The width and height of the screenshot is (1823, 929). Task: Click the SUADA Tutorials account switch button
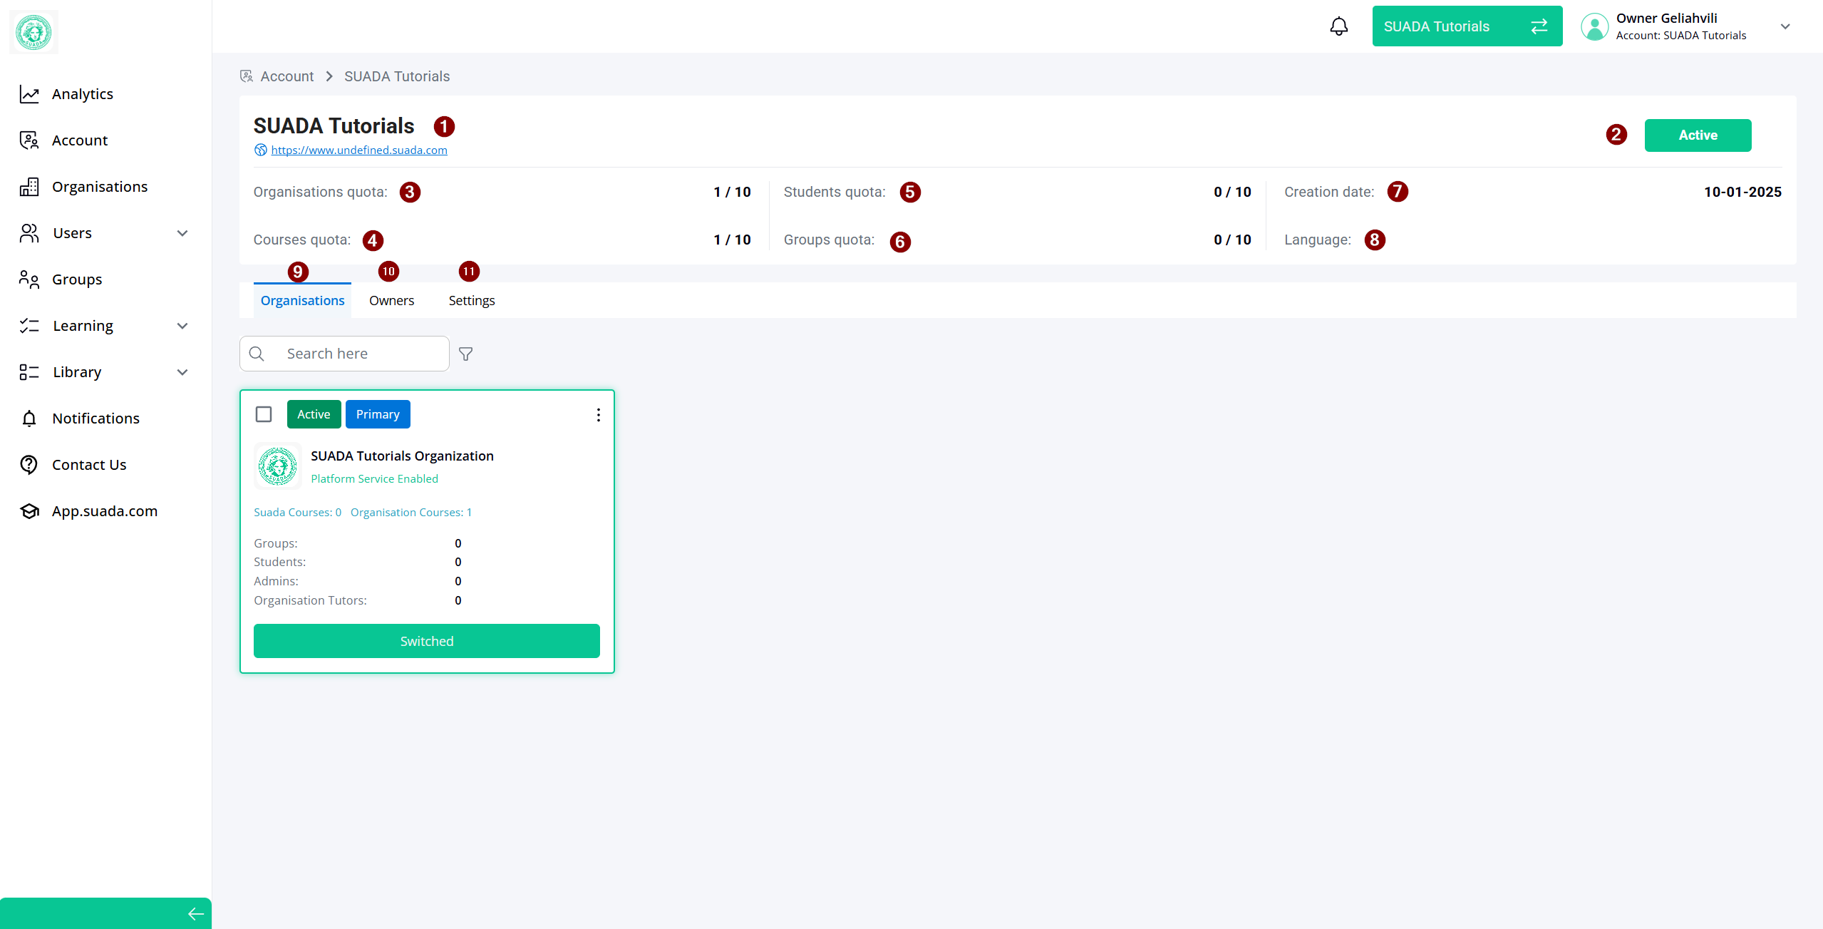coord(1467,26)
